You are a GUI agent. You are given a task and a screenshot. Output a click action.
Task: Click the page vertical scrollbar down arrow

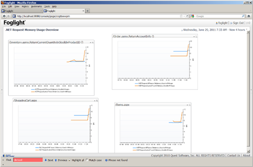(248, 151)
